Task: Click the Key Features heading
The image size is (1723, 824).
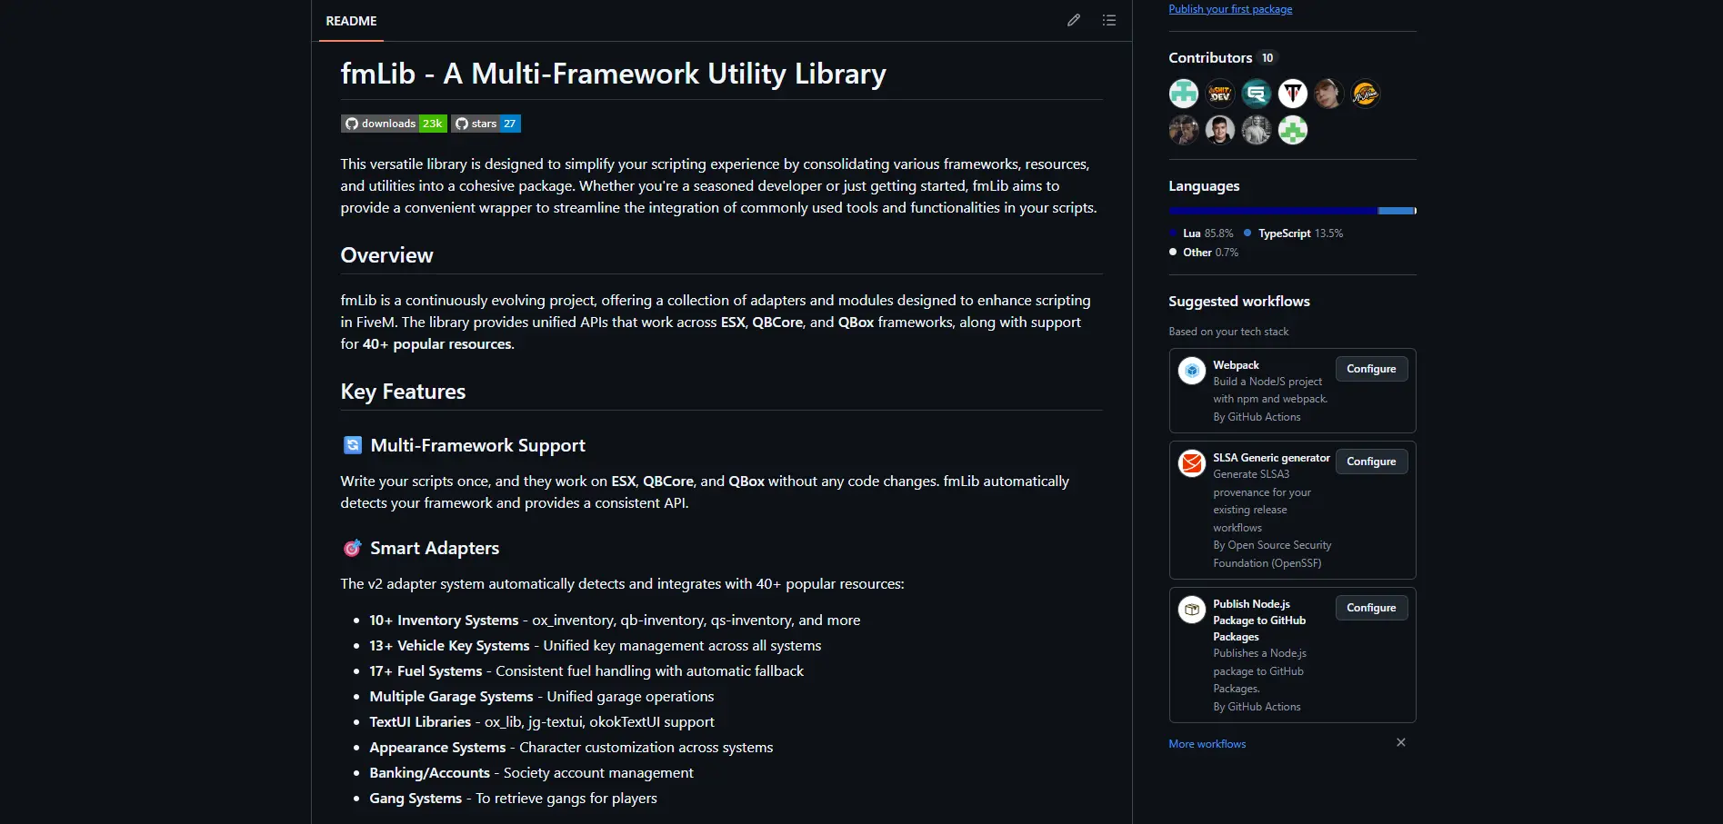Action: pos(404,392)
